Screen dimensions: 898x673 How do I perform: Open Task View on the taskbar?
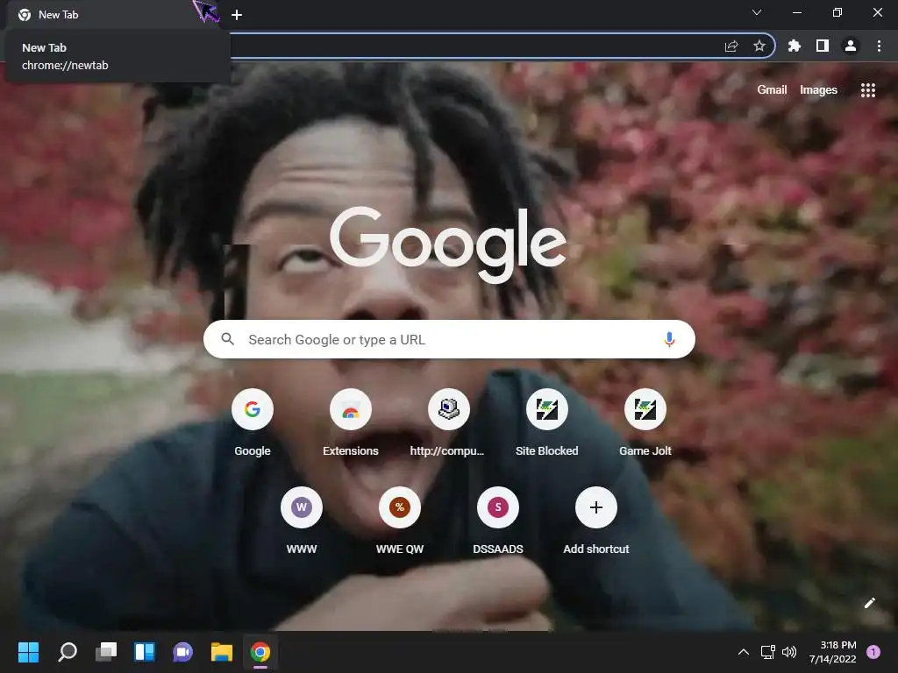point(106,652)
